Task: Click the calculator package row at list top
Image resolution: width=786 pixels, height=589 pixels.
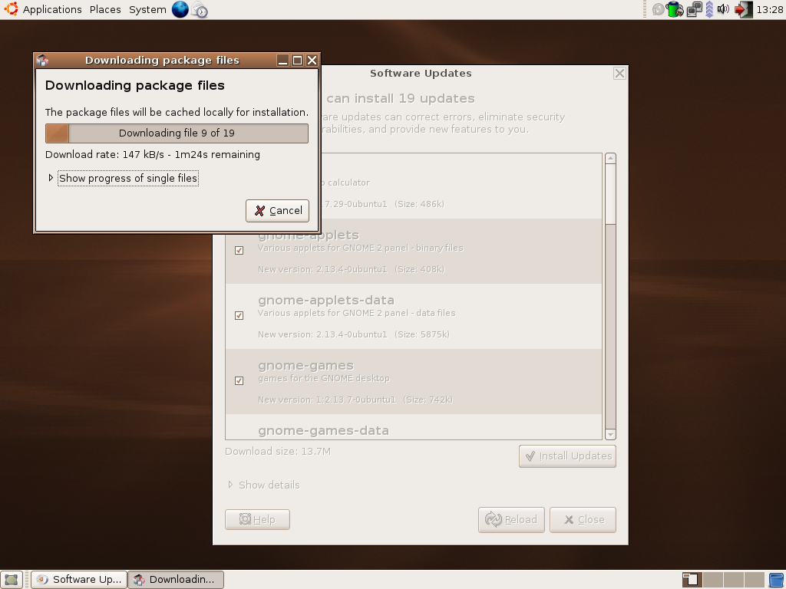Action: click(461, 186)
